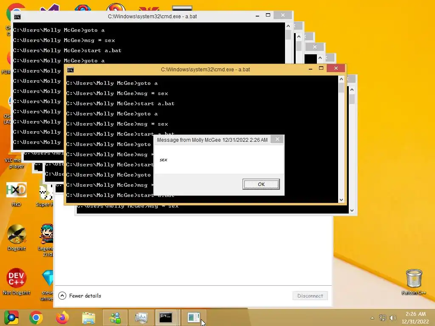
Task: Open the steven universe gem icon
Action: pos(47,285)
